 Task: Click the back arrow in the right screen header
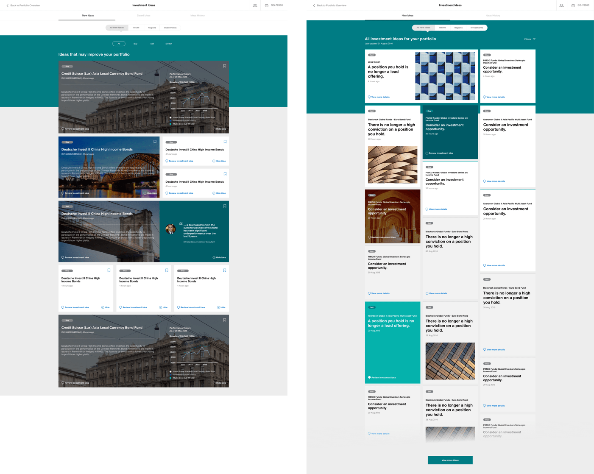pos(314,6)
